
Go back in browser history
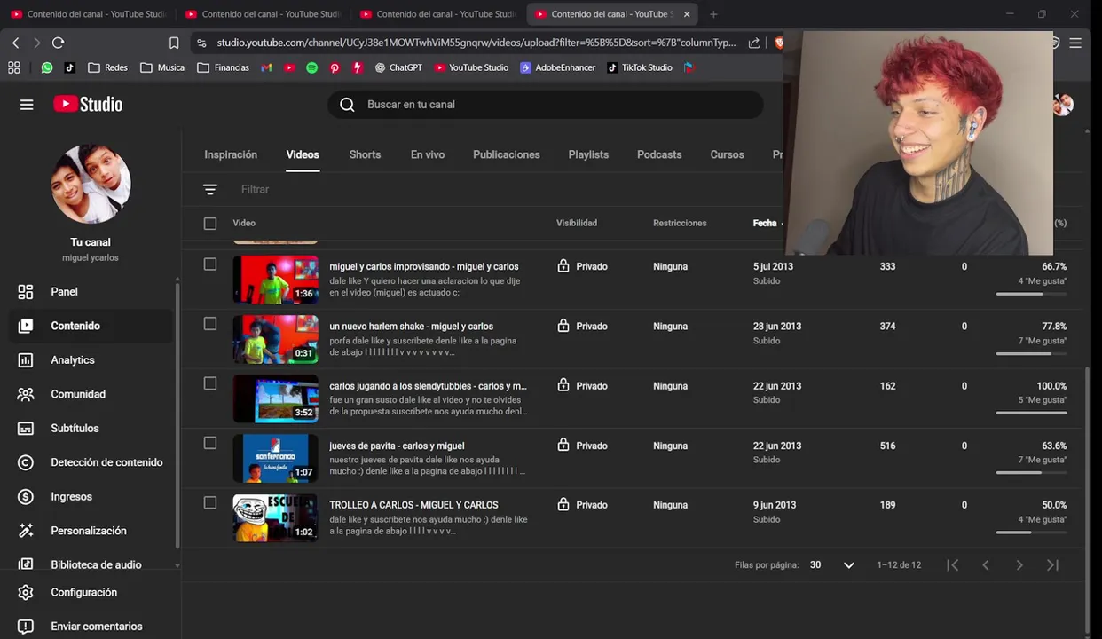[16, 43]
